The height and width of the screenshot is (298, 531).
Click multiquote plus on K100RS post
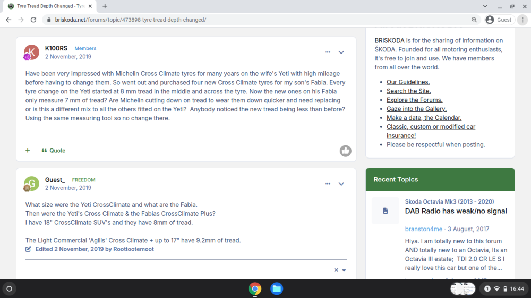point(28,151)
